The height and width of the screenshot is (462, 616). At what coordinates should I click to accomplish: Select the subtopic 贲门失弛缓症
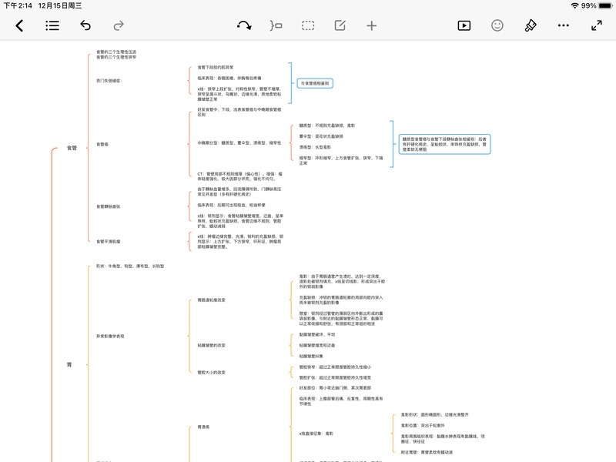point(109,81)
